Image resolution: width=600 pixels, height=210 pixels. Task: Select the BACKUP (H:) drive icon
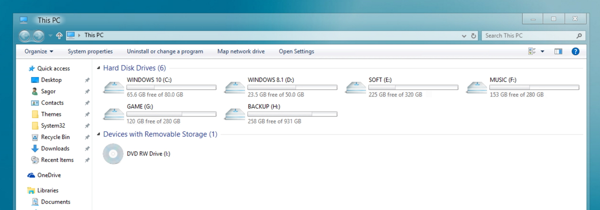click(234, 114)
